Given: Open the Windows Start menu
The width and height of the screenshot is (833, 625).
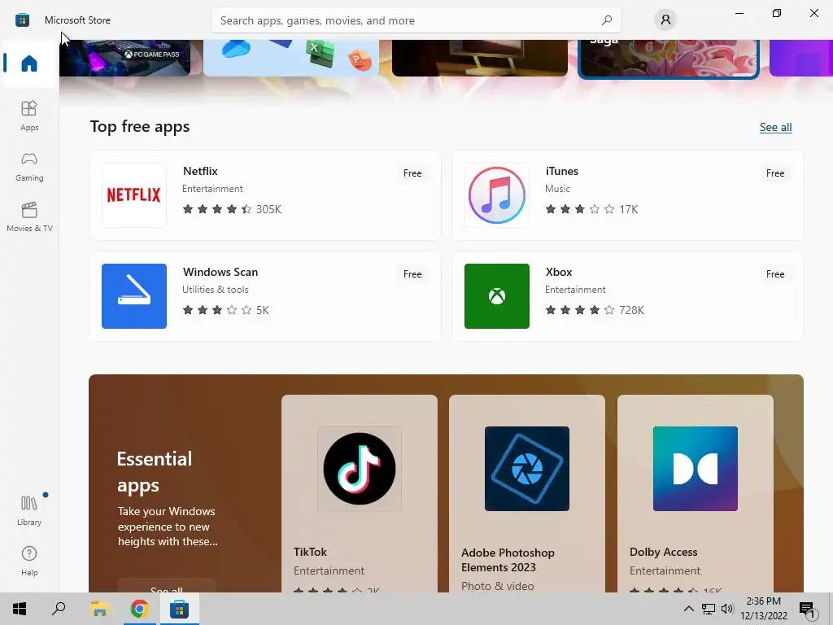Looking at the screenshot, I should tap(20, 609).
